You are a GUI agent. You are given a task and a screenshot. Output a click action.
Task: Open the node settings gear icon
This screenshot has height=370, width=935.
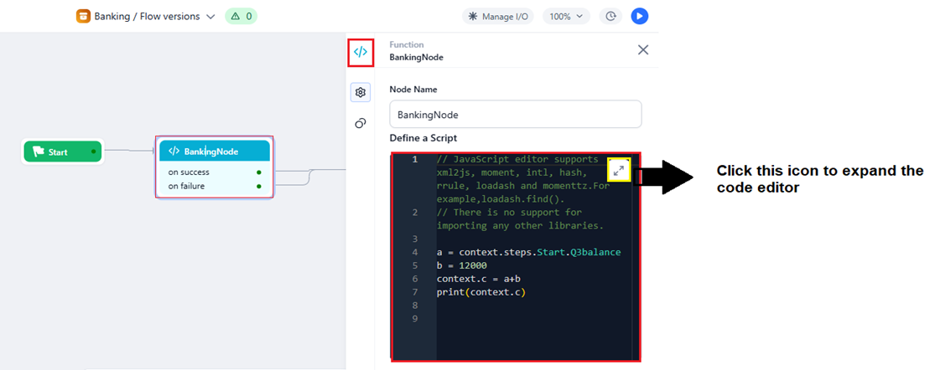(x=361, y=93)
